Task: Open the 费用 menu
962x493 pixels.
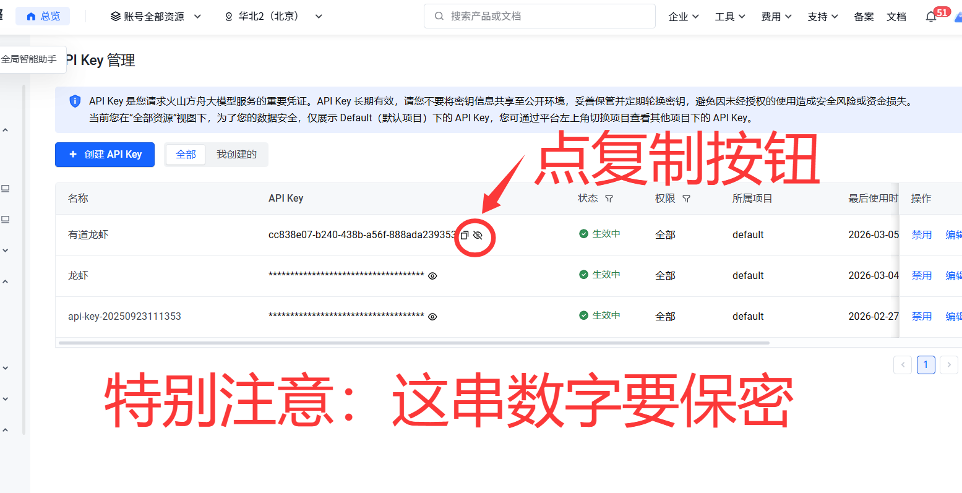Action: tap(776, 17)
